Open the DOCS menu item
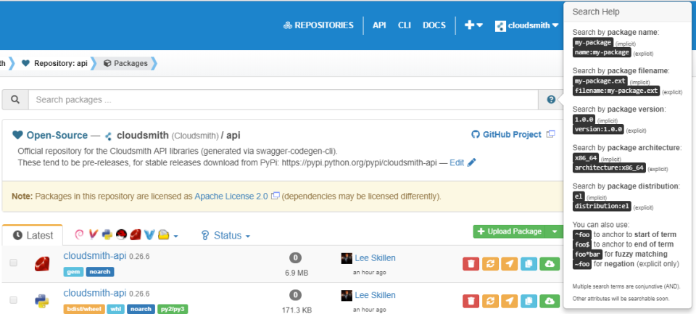This screenshot has width=696, height=314. point(434,25)
